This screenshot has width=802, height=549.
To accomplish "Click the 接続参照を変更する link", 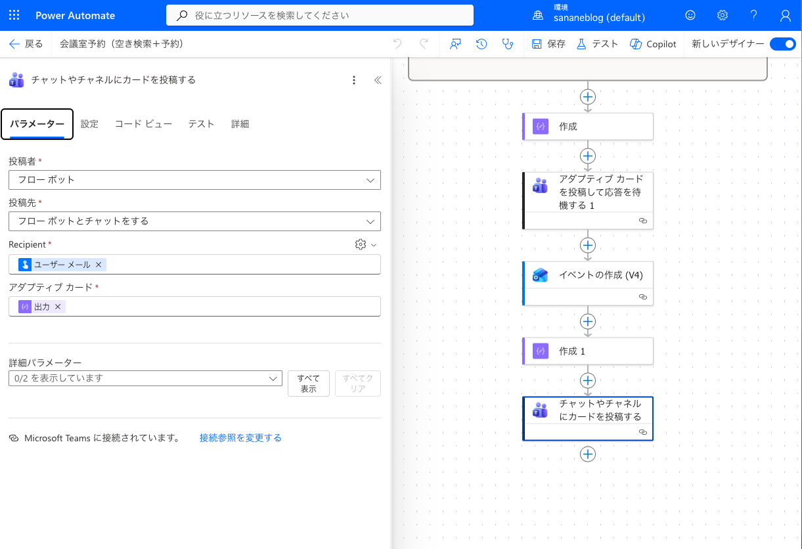I will pos(240,438).
